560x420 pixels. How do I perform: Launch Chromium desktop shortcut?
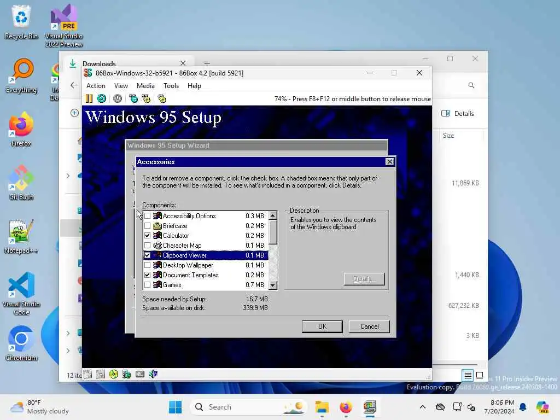[x=21, y=343]
